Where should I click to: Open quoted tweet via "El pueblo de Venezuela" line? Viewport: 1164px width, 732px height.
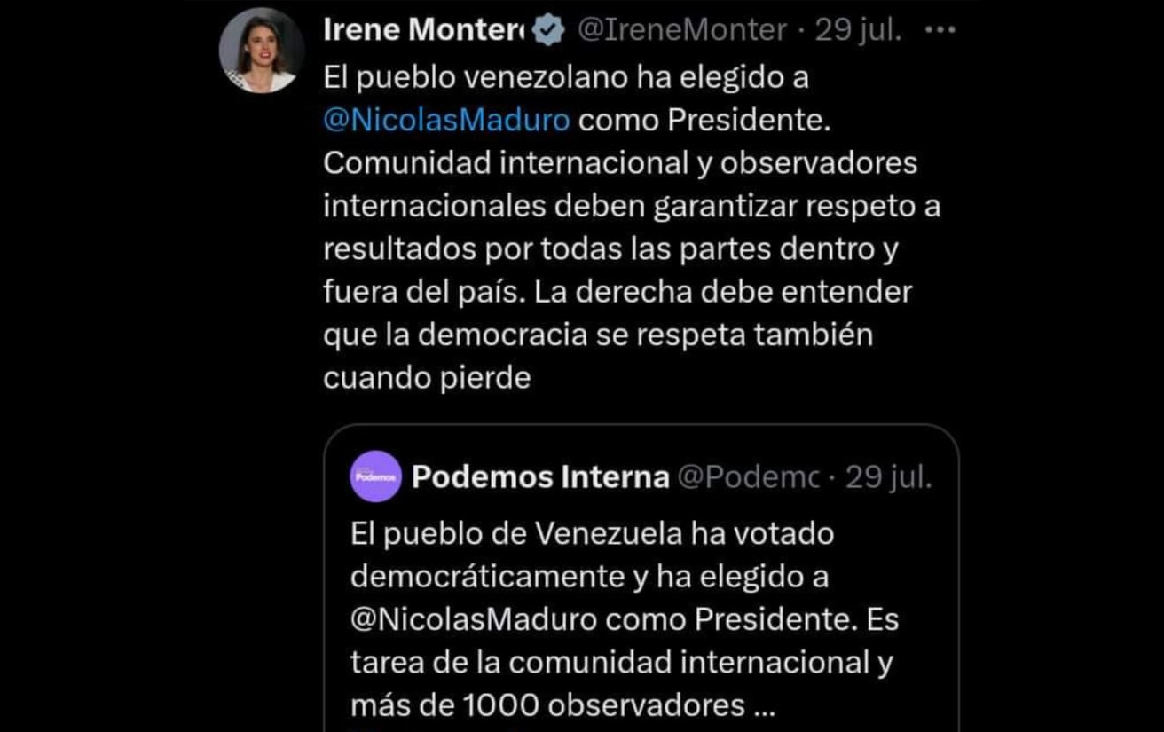pos(593,534)
